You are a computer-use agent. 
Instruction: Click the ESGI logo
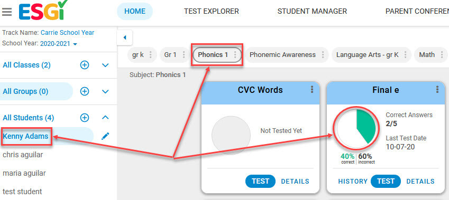pos(43,10)
